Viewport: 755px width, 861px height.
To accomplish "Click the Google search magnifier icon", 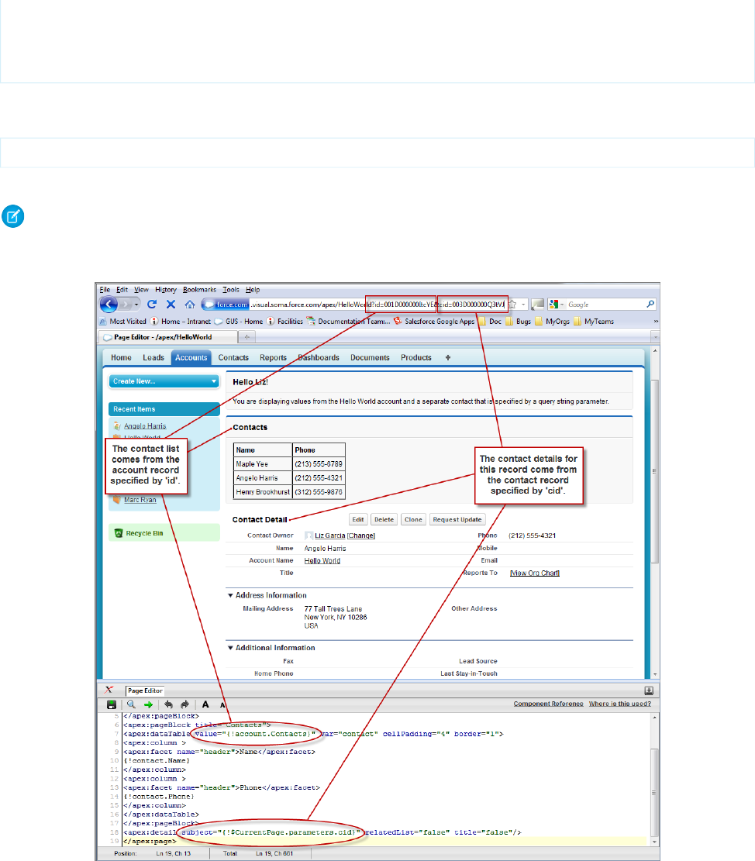I will pos(650,304).
